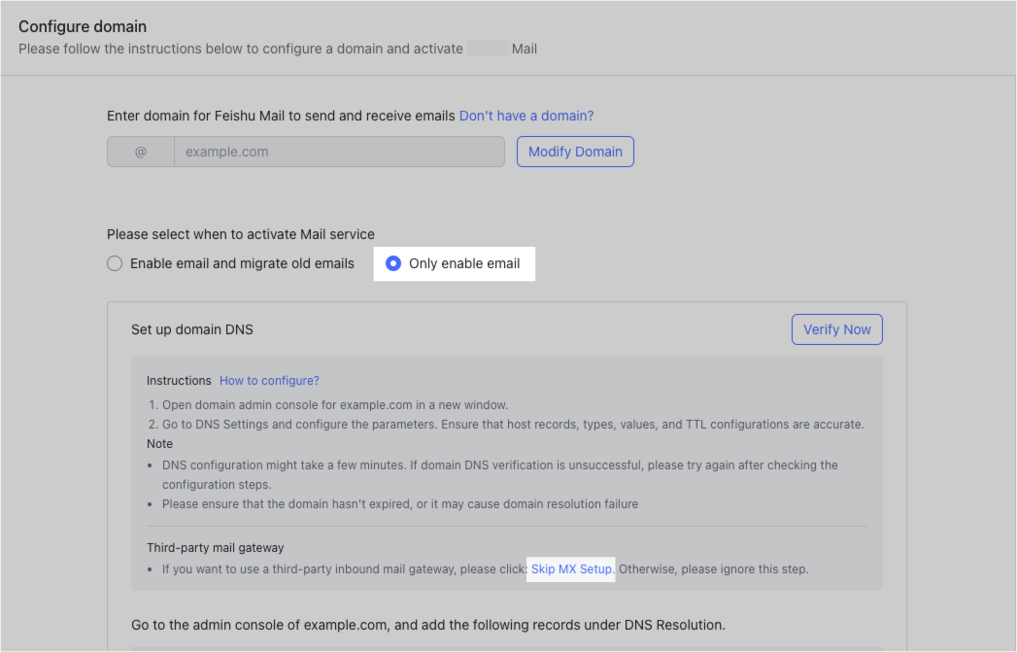The height and width of the screenshot is (652, 1017).
Task: Click the 'domain hasn't expired' note text
Action: point(400,504)
